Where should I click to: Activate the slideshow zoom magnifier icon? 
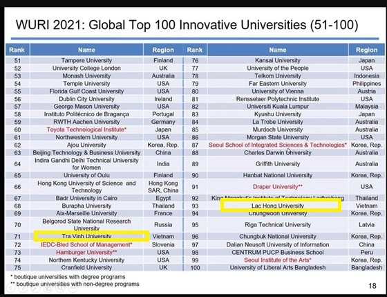point(60,289)
